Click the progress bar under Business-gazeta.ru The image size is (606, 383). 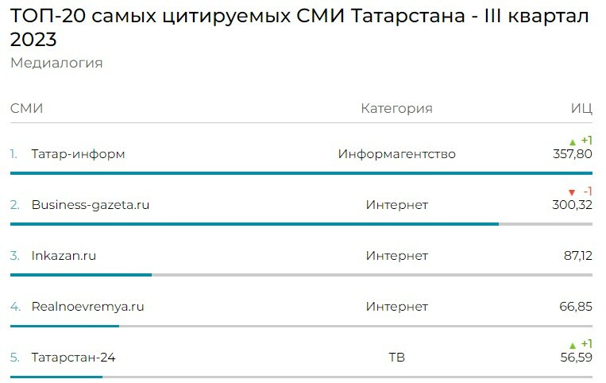(x=254, y=224)
